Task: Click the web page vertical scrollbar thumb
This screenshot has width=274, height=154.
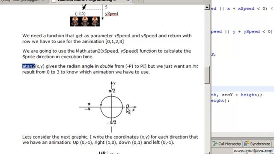Action: pyautogui.click(x=207, y=75)
